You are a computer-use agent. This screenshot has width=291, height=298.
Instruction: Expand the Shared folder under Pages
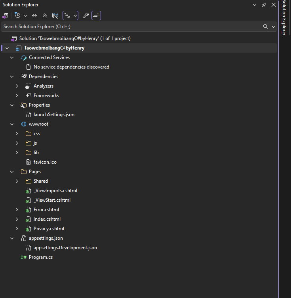17,181
